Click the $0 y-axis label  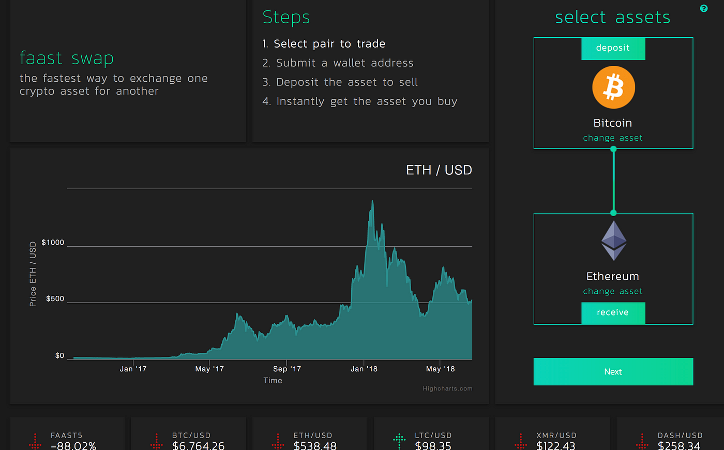click(60, 356)
